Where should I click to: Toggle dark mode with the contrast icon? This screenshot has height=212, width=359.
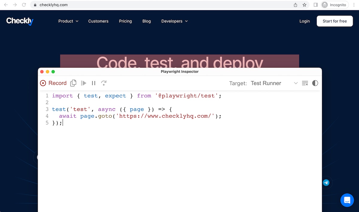pos(315,83)
